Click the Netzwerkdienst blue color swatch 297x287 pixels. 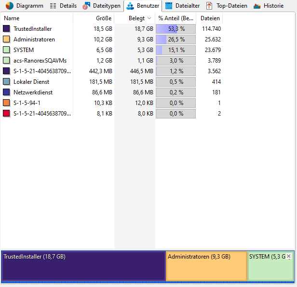[x=6, y=92]
